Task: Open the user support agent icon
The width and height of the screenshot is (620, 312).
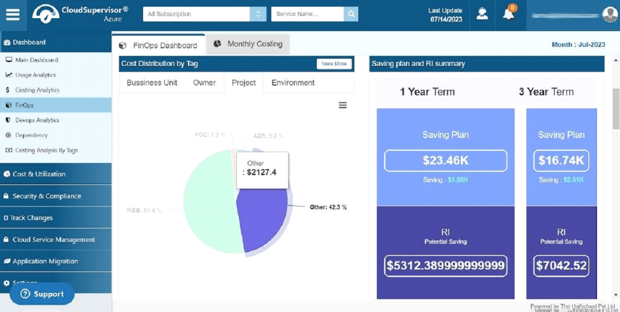Action: click(x=482, y=14)
